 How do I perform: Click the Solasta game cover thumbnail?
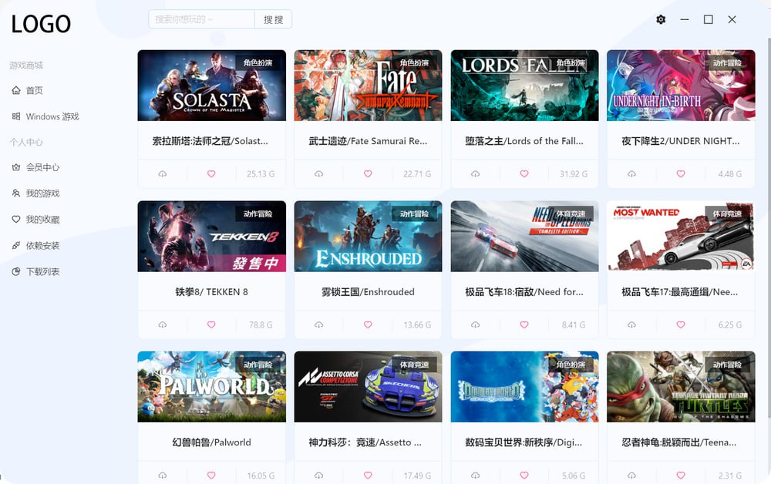pos(211,85)
